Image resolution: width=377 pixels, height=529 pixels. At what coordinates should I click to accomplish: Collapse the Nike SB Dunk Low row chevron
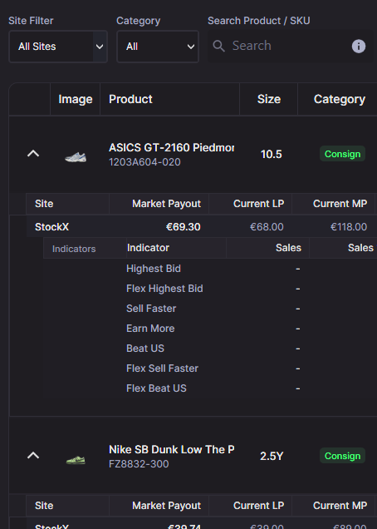click(33, 456)
